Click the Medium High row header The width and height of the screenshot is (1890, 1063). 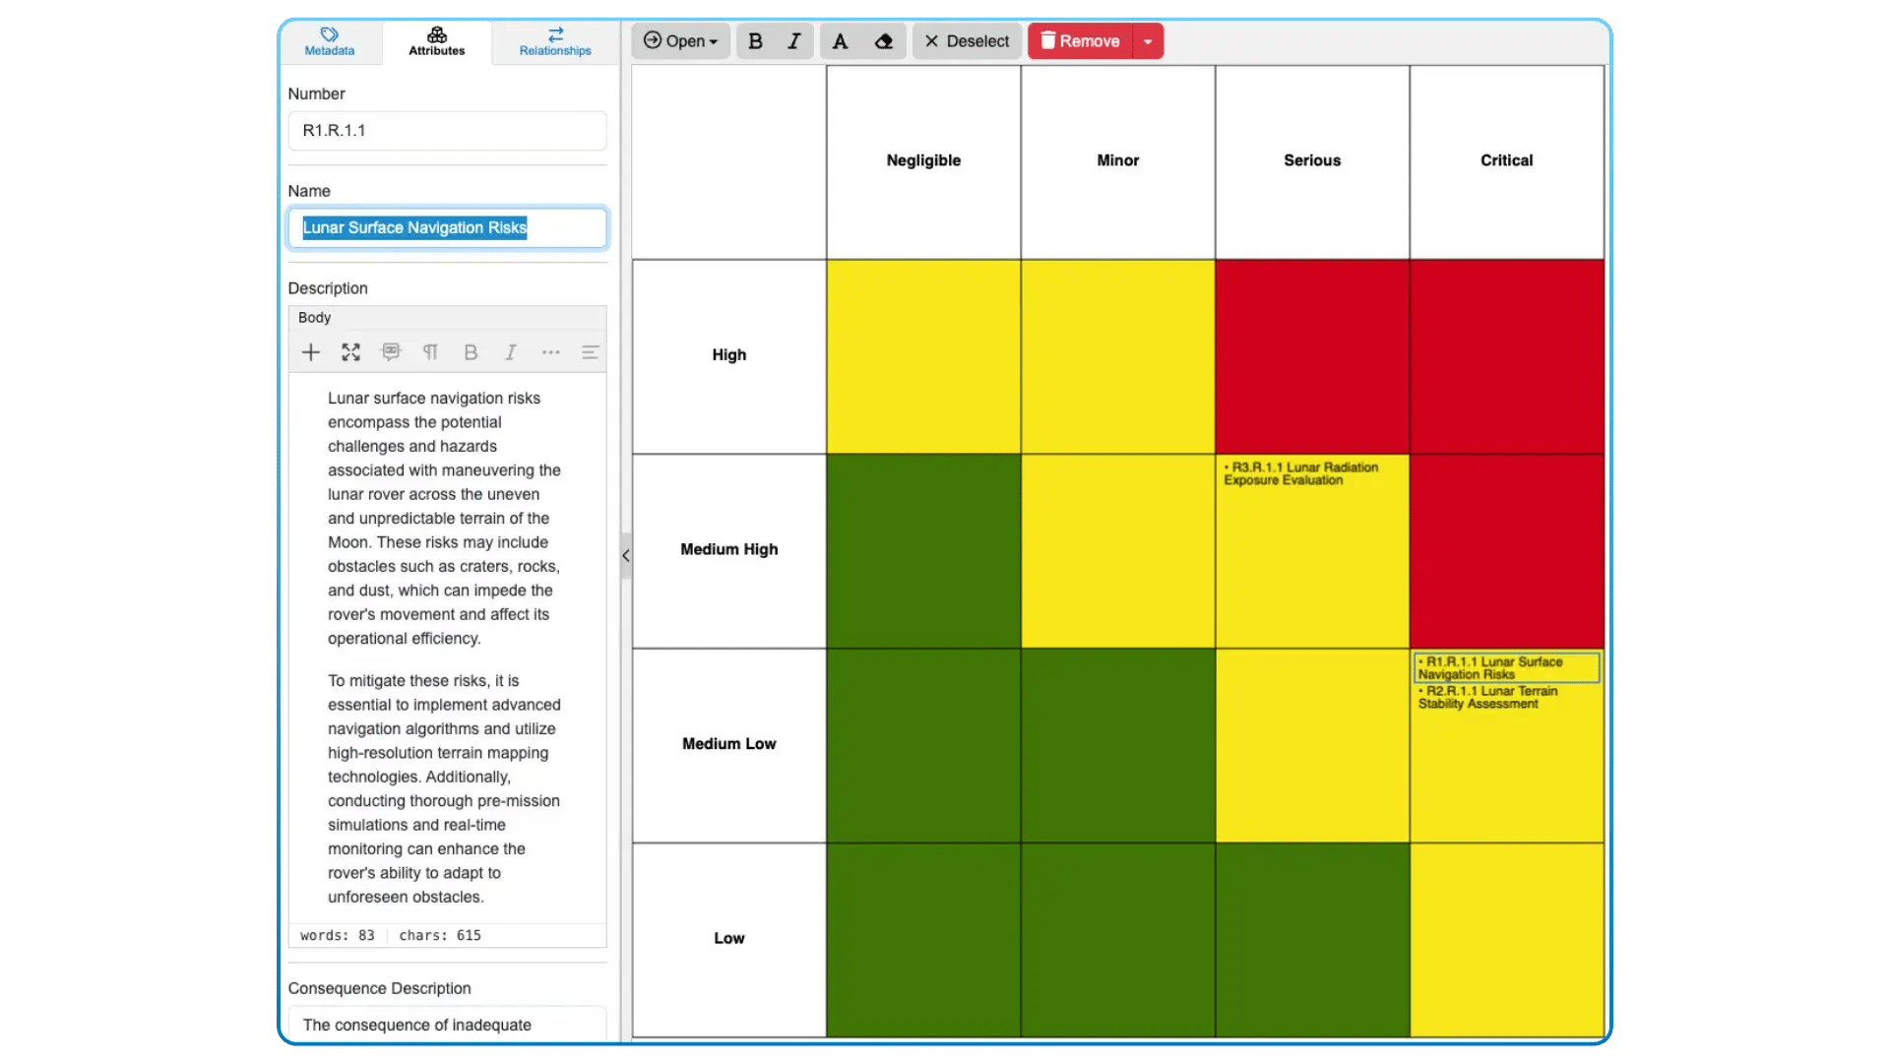pos(729,549)
